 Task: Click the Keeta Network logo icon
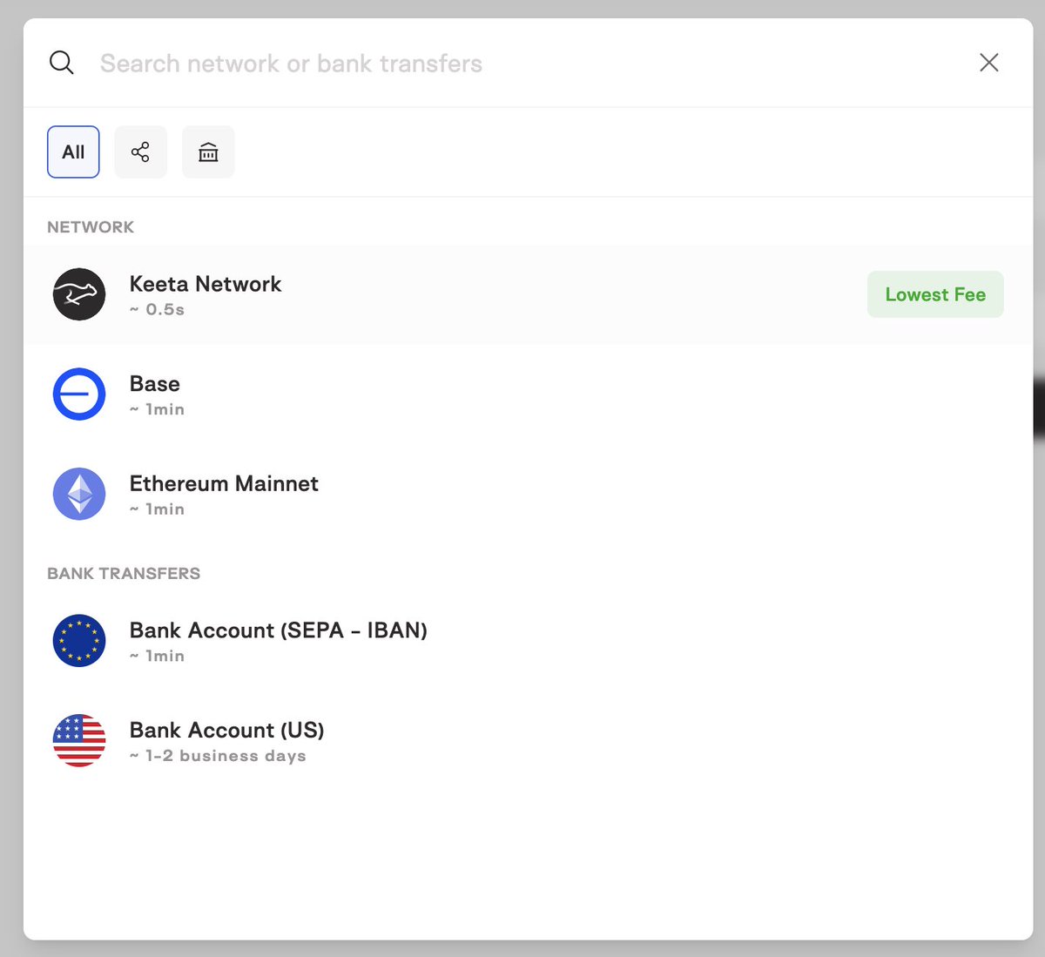[x=79, y=294]
